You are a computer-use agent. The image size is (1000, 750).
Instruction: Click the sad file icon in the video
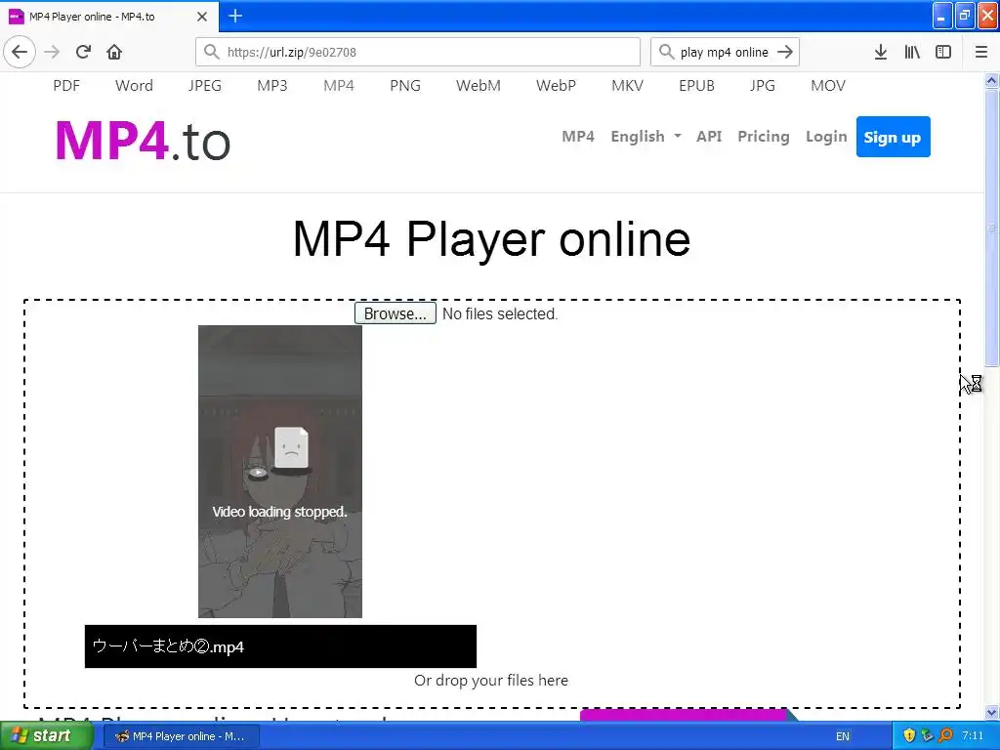pos(291,447)
